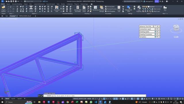Screen dimensions: 184x104
Task: Click the ViewCube in the drawing area
Action: tap(176, 28)
